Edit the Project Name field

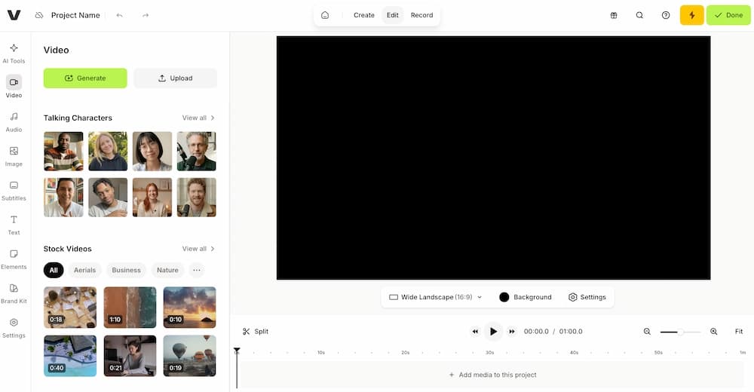pyautogui.click(x=75, y=15)
